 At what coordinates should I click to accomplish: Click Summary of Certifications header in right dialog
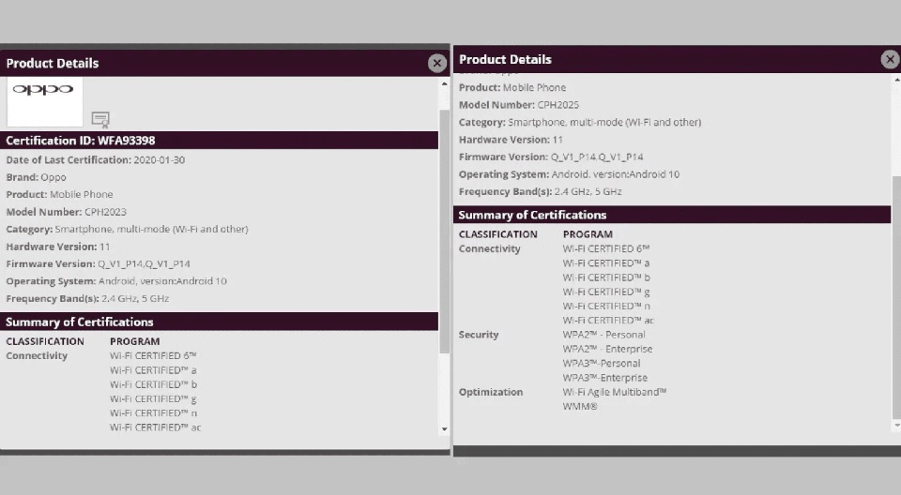tap(672, 215)
